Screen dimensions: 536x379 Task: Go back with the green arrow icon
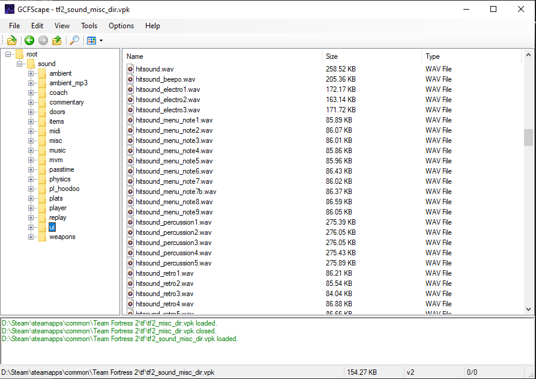pos(29,40)
